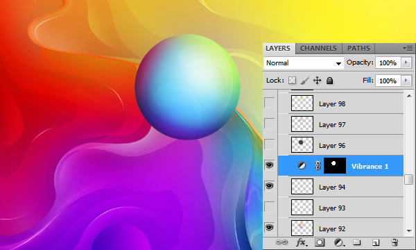The height and width of the screenshot is (250, 416).
Task: Click the lock image pixels brush icon
Action: click(x=305, y=81)
